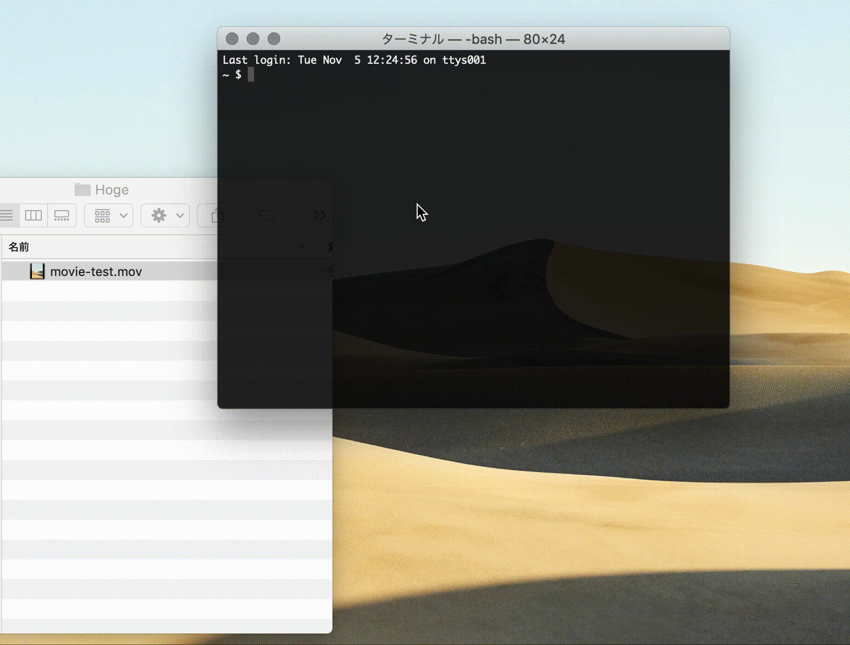Image resolution: width=850 pixels, height=645 pixels.
Task: Sort by the 名前 column header
Action: point(19,247)
